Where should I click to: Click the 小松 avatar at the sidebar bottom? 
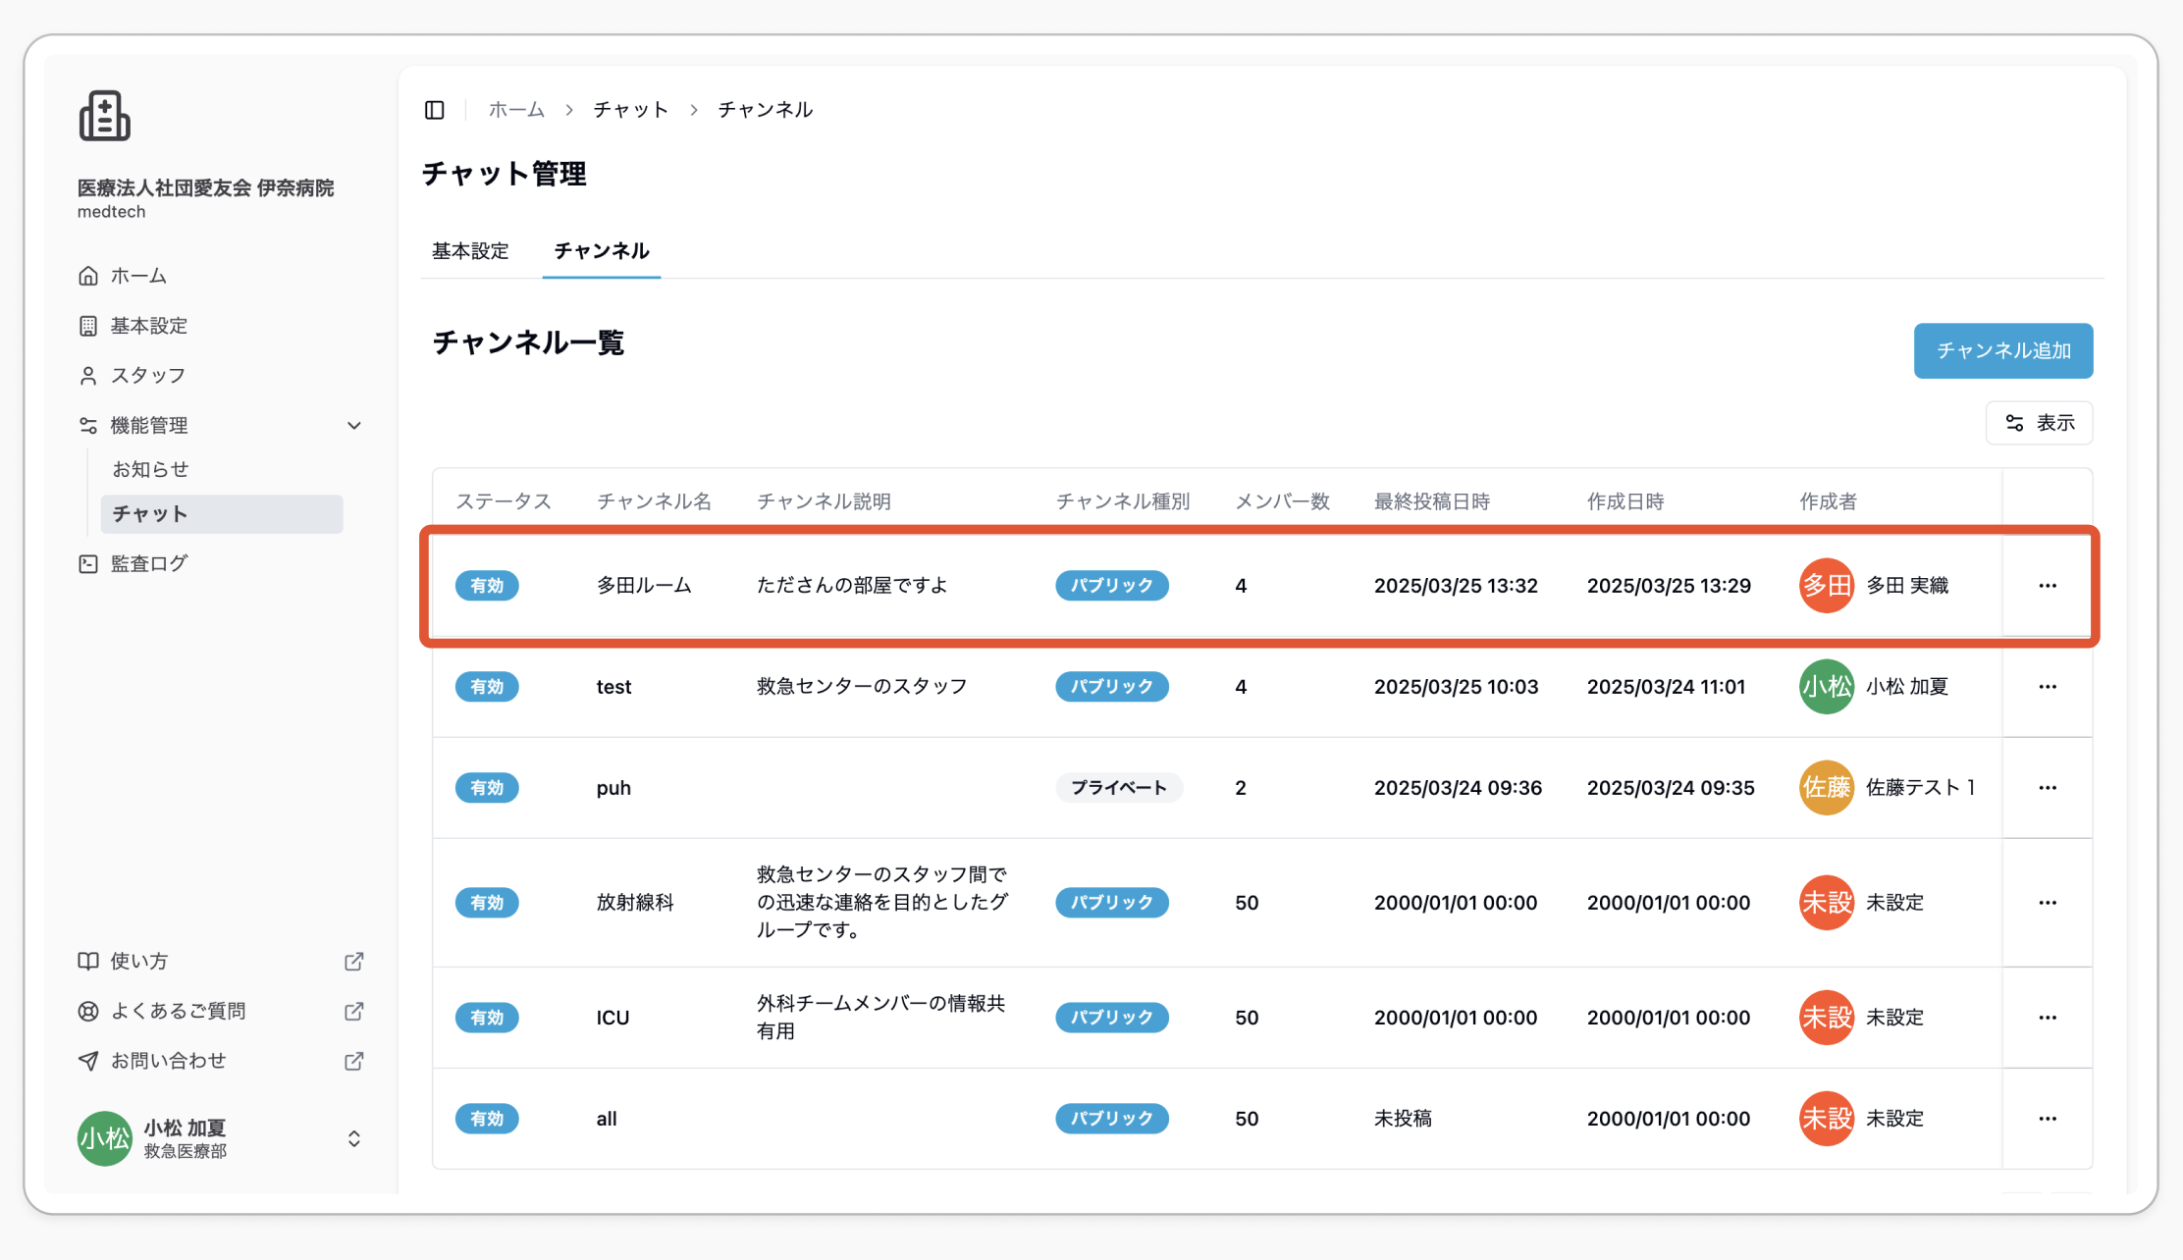pos(105,1138)
